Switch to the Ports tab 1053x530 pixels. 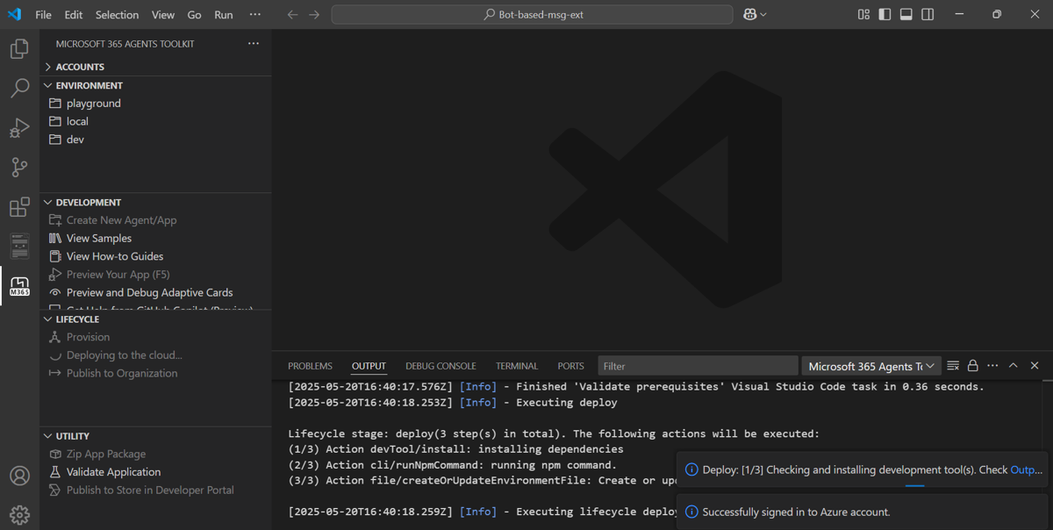pyautogui.click(x=570, y=366)
